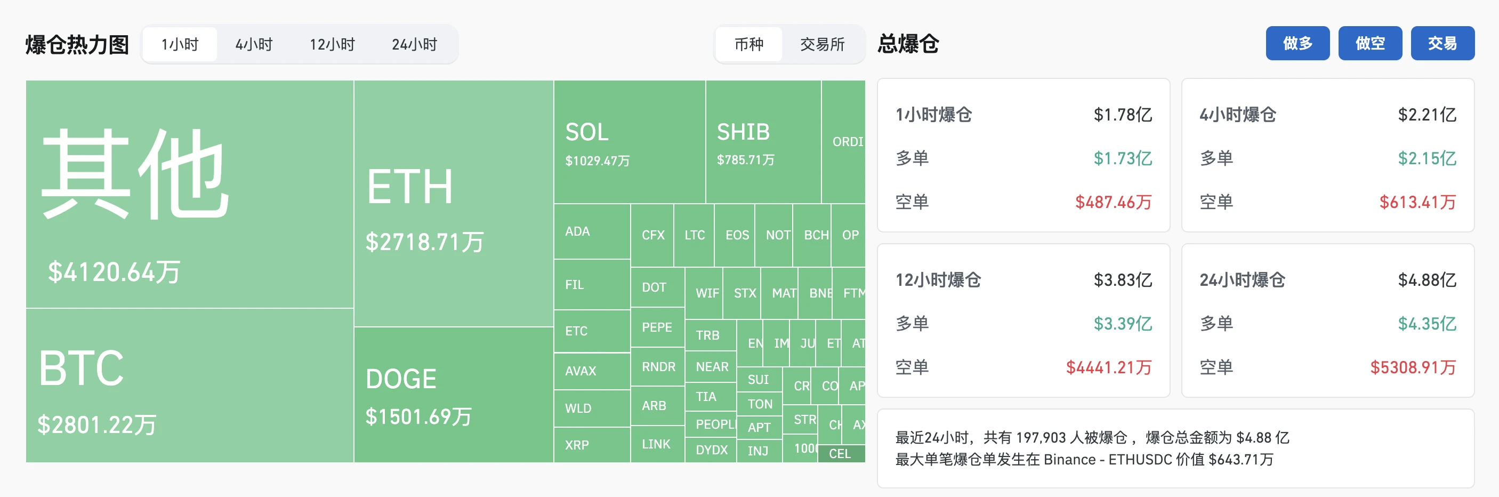The width and height of the screenshot is (1499, 497).
Task: Switch to the 12小时 time tab
Action: pos(331,44)
